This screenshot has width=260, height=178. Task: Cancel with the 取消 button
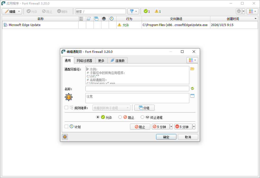(x=188, y=137)
